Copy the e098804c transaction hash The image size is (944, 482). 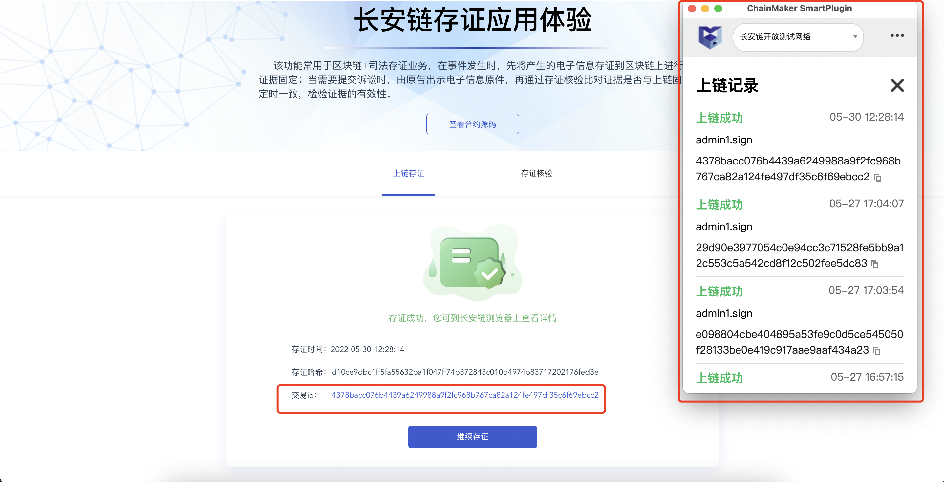coord(877,351)
